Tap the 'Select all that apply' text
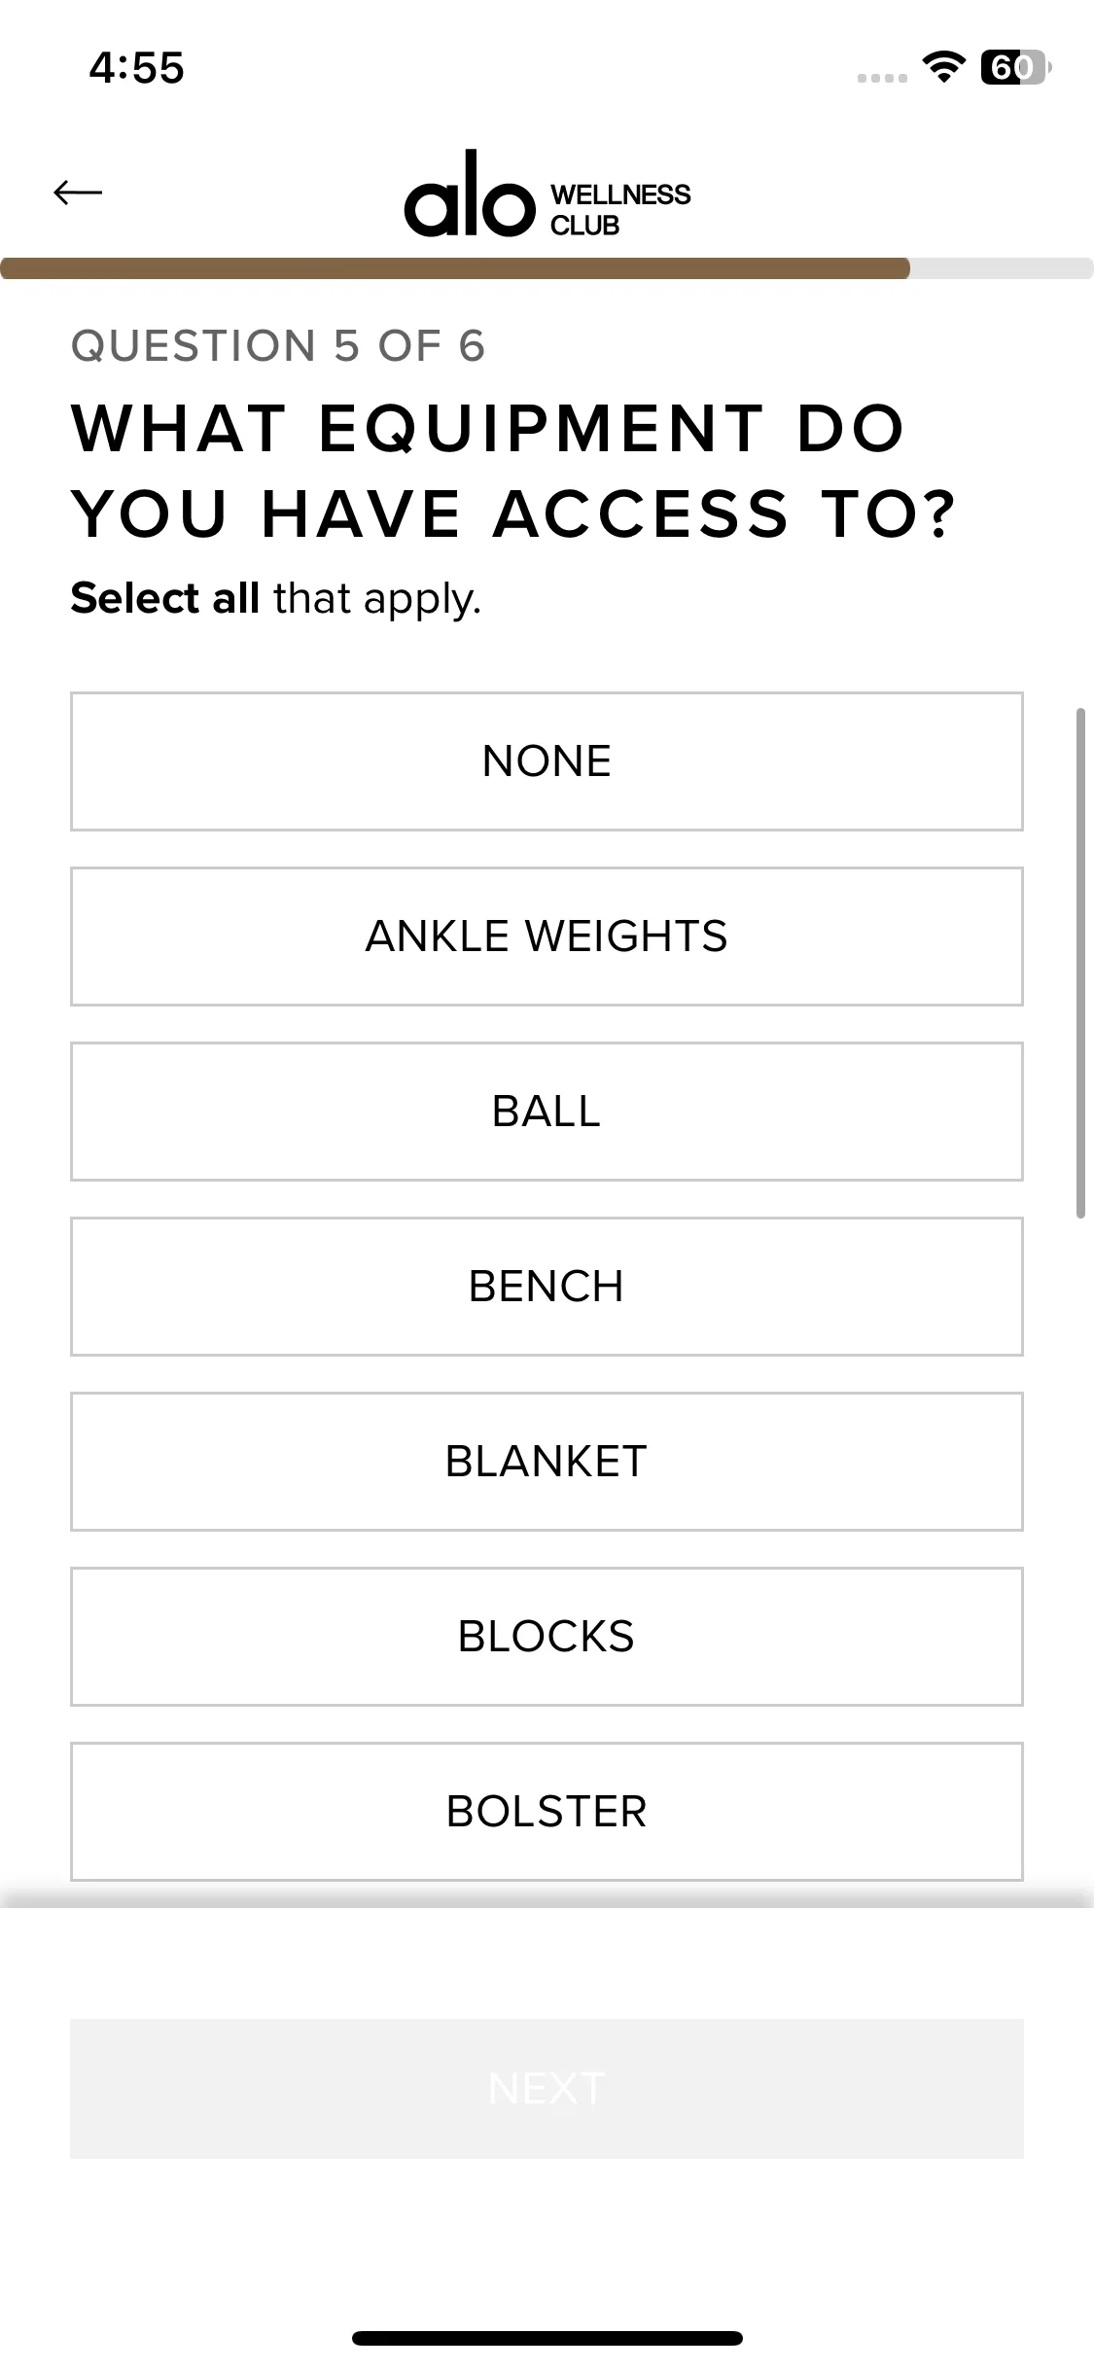 [276, 598]
